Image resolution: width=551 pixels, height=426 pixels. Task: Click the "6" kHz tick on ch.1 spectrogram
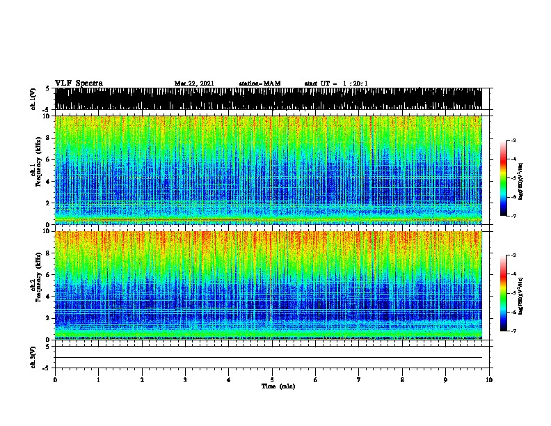[48, 159]
